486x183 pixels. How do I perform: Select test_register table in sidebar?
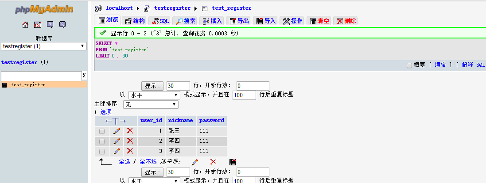click(x=28, y=85)
